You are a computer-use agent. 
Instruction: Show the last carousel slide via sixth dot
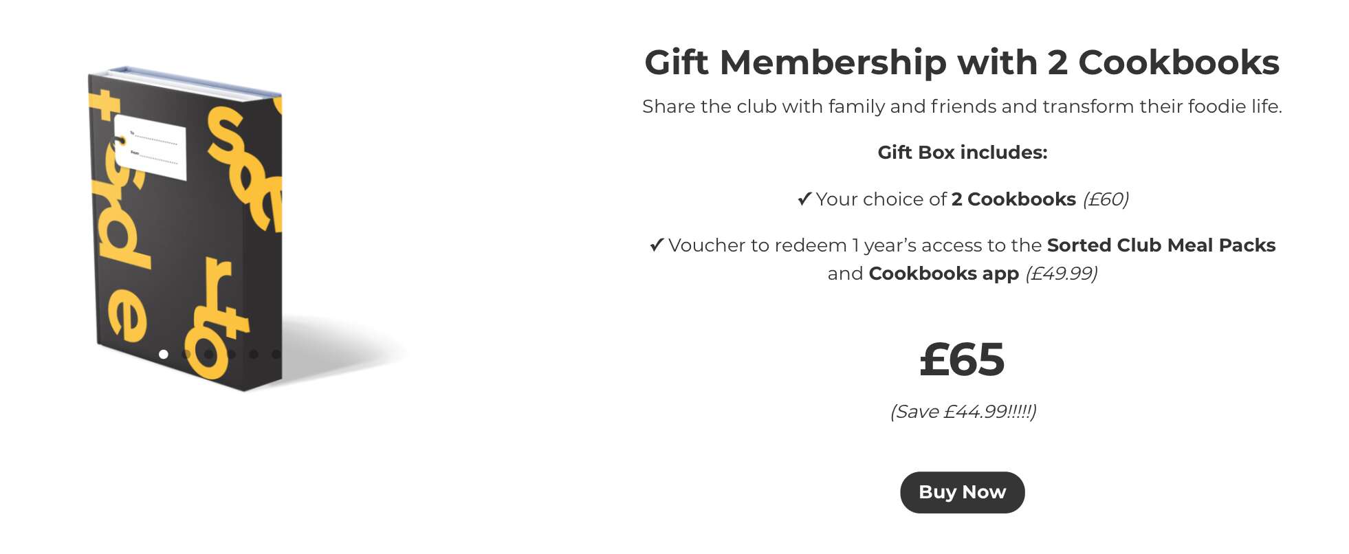(276, 354)
